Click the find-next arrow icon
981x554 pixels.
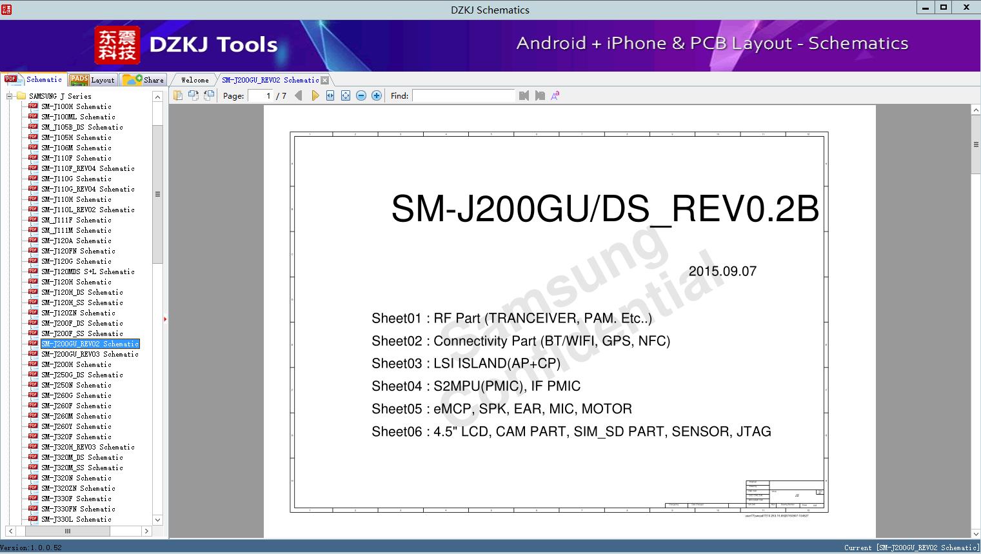pyautogui.click(x=540, y=95)
